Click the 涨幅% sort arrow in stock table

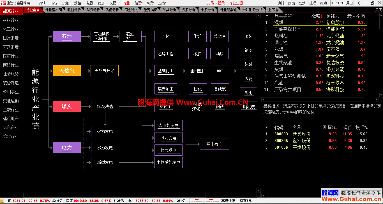[336, 127]
